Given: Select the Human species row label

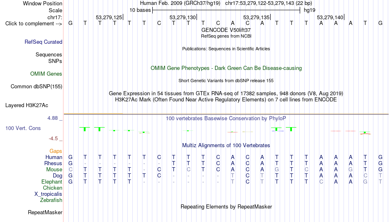Looking at the screenshot, I should coord(54,157).
